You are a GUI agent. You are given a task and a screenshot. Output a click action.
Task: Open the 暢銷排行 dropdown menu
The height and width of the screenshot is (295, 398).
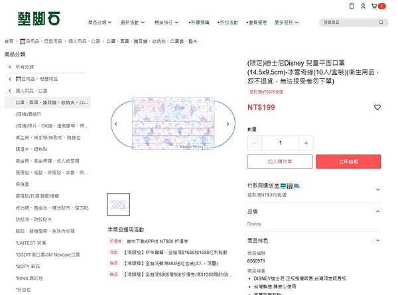pos(166,23)
